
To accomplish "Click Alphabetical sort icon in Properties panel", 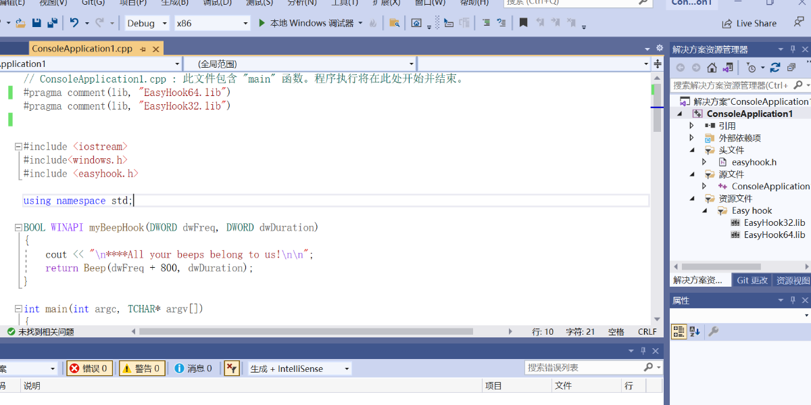I will tap(695, 331).
